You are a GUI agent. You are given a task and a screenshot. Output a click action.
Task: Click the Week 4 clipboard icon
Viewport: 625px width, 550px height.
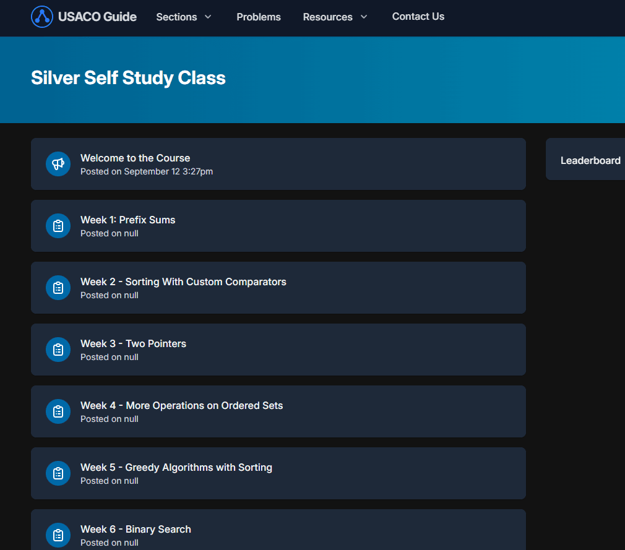pos(58,411)
